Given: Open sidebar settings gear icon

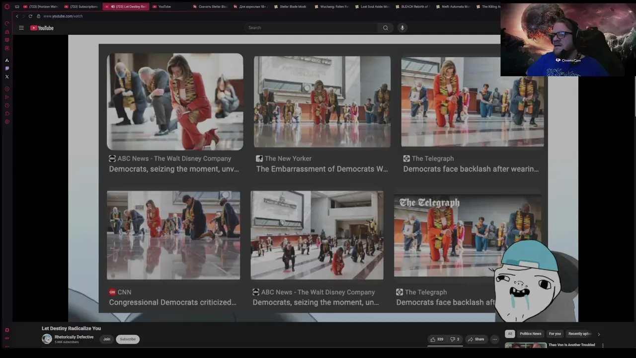Looking at the screenshot, I should [x=7, y=122].
